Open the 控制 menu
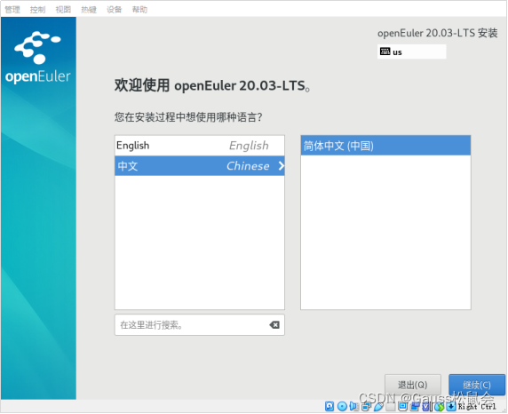Viewport: 508px width, 414px height. (x=37, y=10)
